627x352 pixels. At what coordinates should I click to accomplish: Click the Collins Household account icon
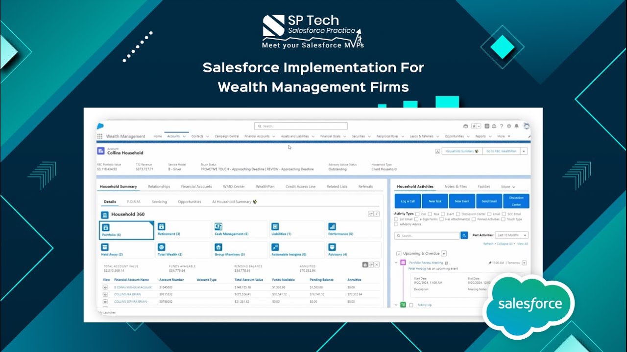click(101, 151)
